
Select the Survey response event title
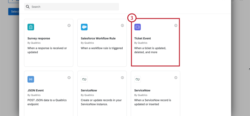39,38
